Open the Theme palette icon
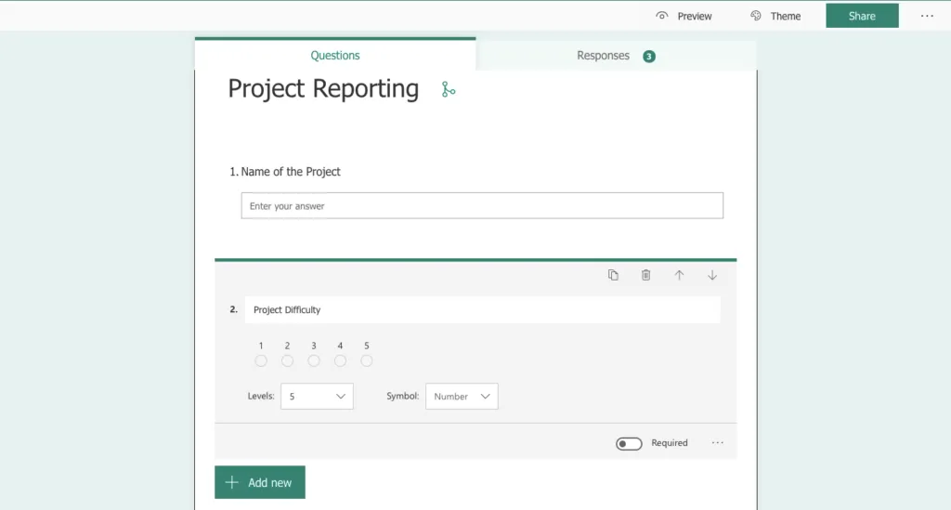The width and height of the screenshot is (951, 510). (x=756, y=16)
